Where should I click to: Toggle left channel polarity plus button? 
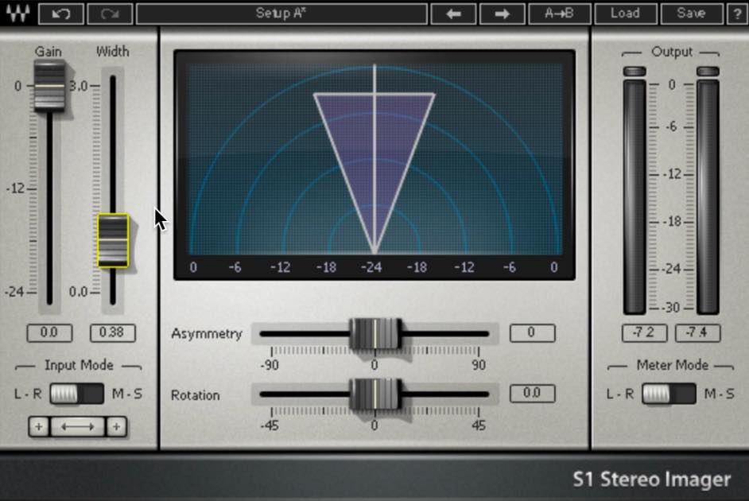[x=39, y=426]
